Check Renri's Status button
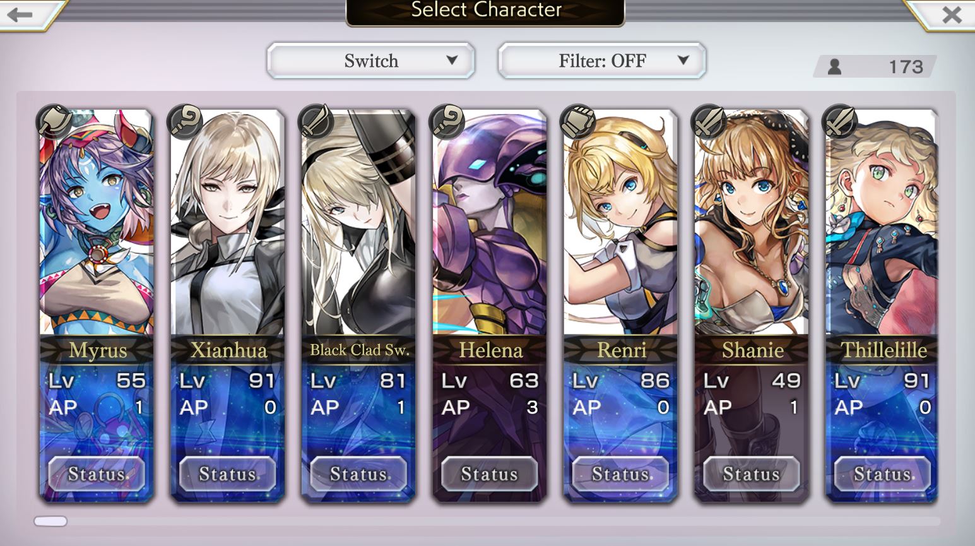This screenshot has width=975, height=546. [x=620, y=474]
